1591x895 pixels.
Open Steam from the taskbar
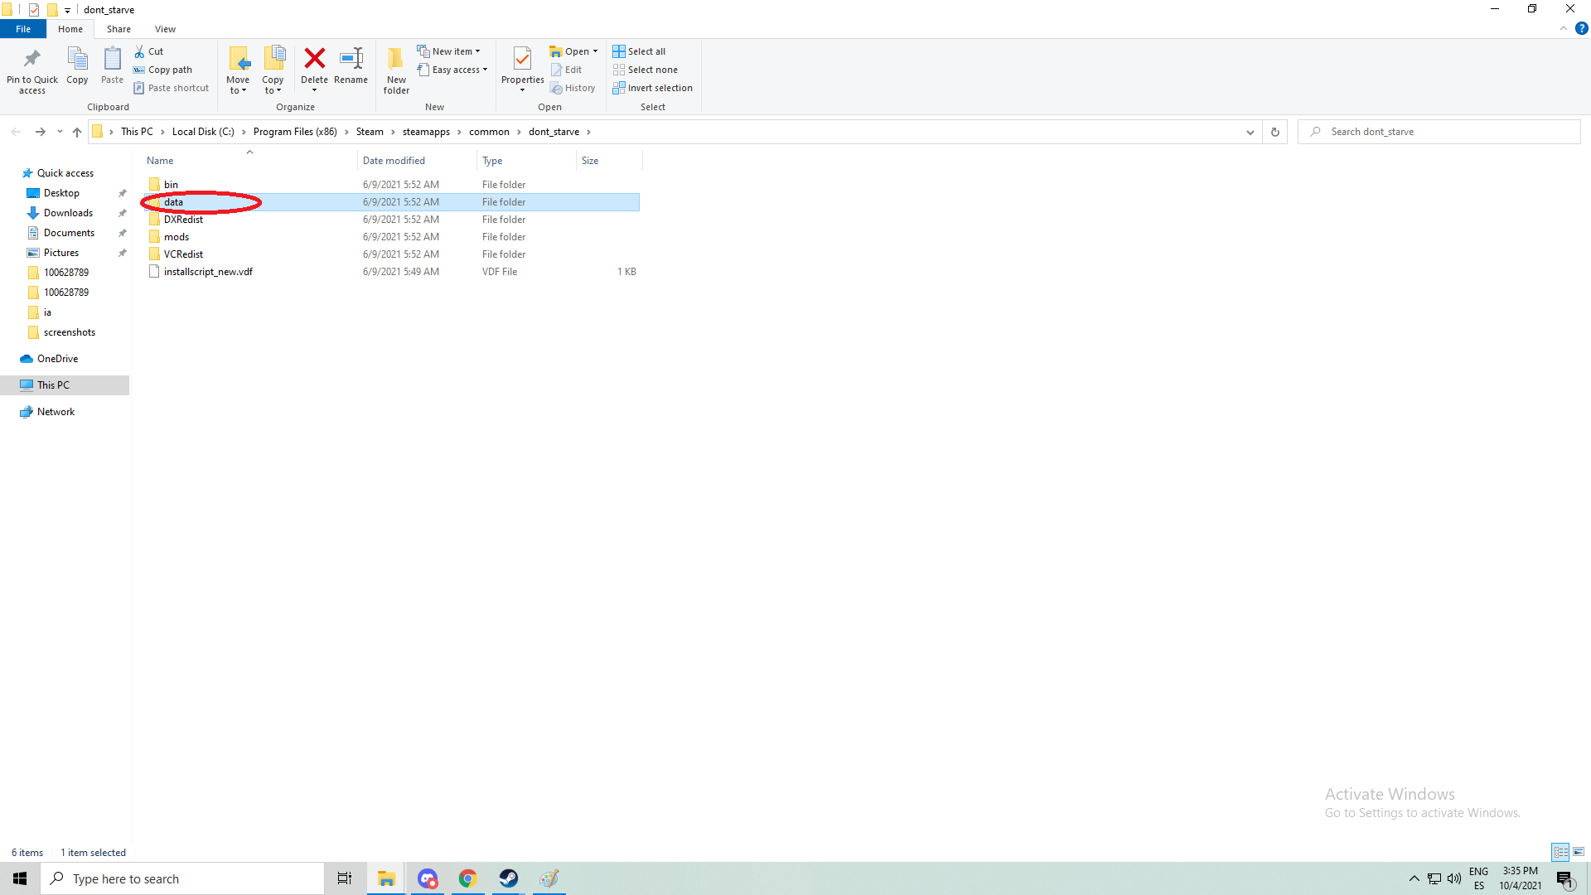pos(509,878)
